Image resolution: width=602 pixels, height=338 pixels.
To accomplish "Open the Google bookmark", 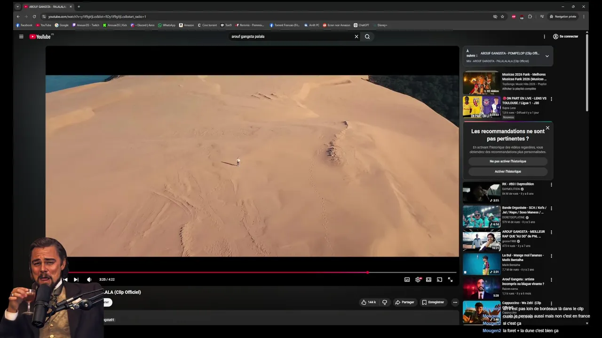I will click(x=62, y=25).
